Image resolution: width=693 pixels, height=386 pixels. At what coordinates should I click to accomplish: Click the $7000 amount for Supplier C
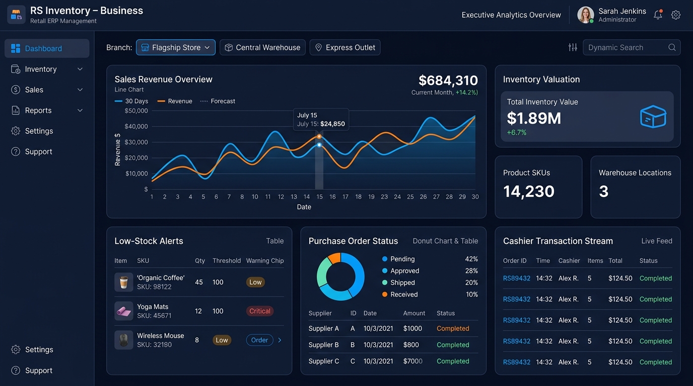[413, 361]
